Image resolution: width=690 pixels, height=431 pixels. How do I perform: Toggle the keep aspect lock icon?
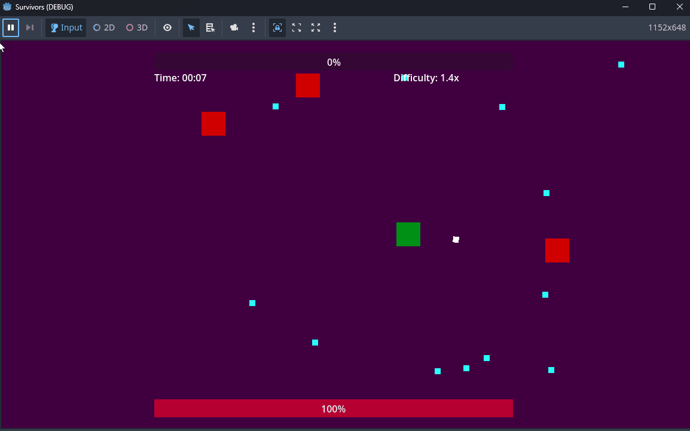[277, 27]
